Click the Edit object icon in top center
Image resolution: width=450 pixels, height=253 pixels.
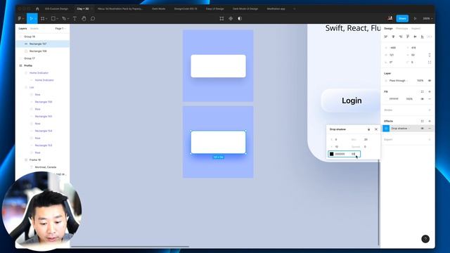pos(221,18)
